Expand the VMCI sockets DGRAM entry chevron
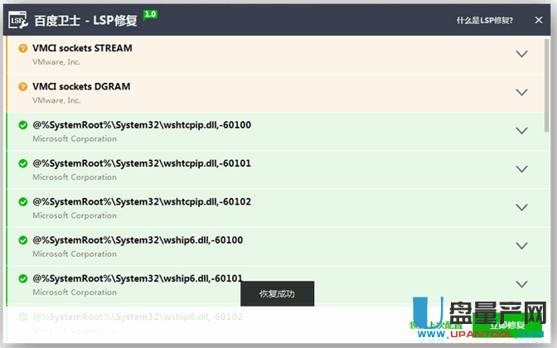 521,92
